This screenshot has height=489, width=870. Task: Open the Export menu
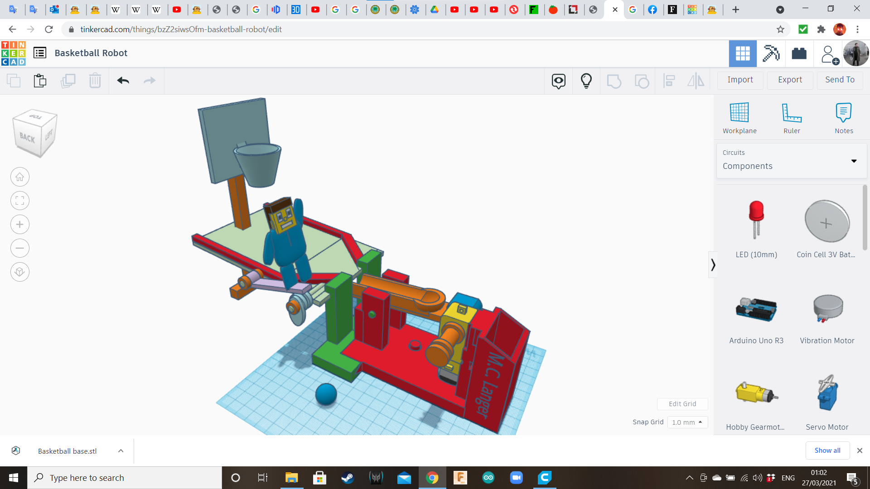pos(790,80)
